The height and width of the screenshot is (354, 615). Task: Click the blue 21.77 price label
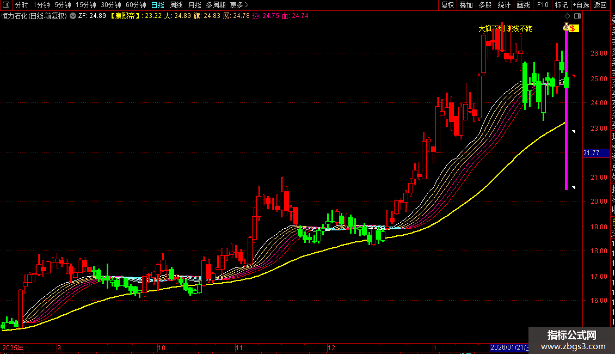tap(596, 153)
